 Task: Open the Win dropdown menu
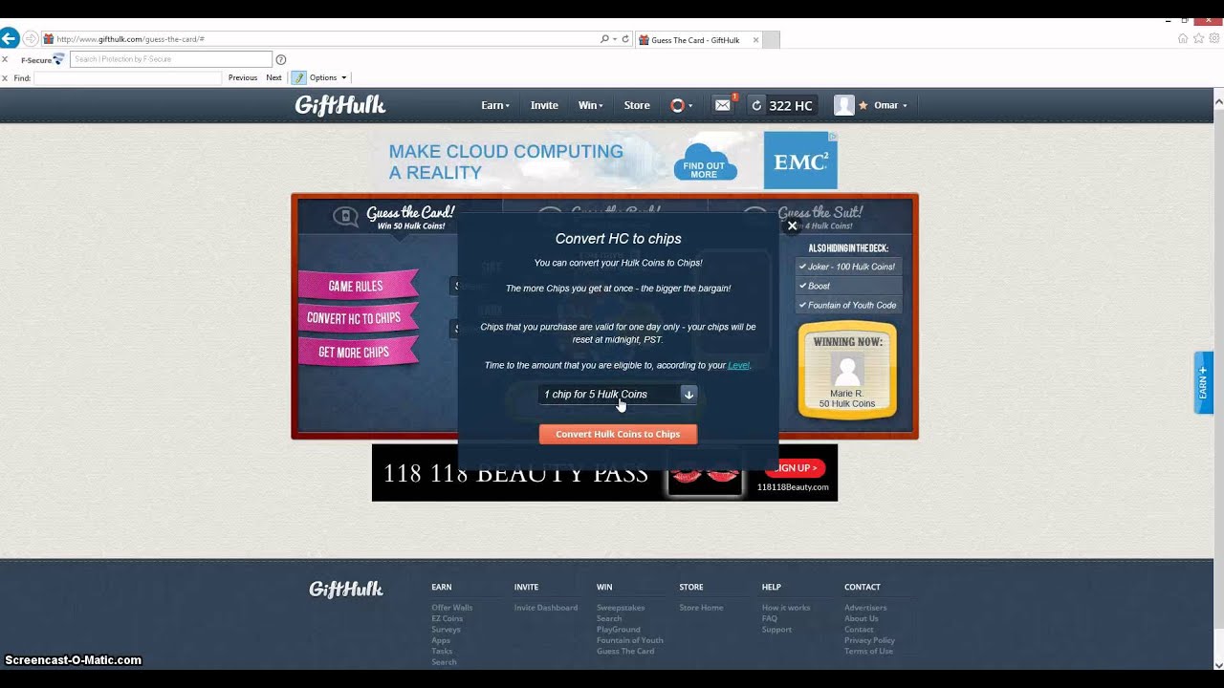(591, 105)
